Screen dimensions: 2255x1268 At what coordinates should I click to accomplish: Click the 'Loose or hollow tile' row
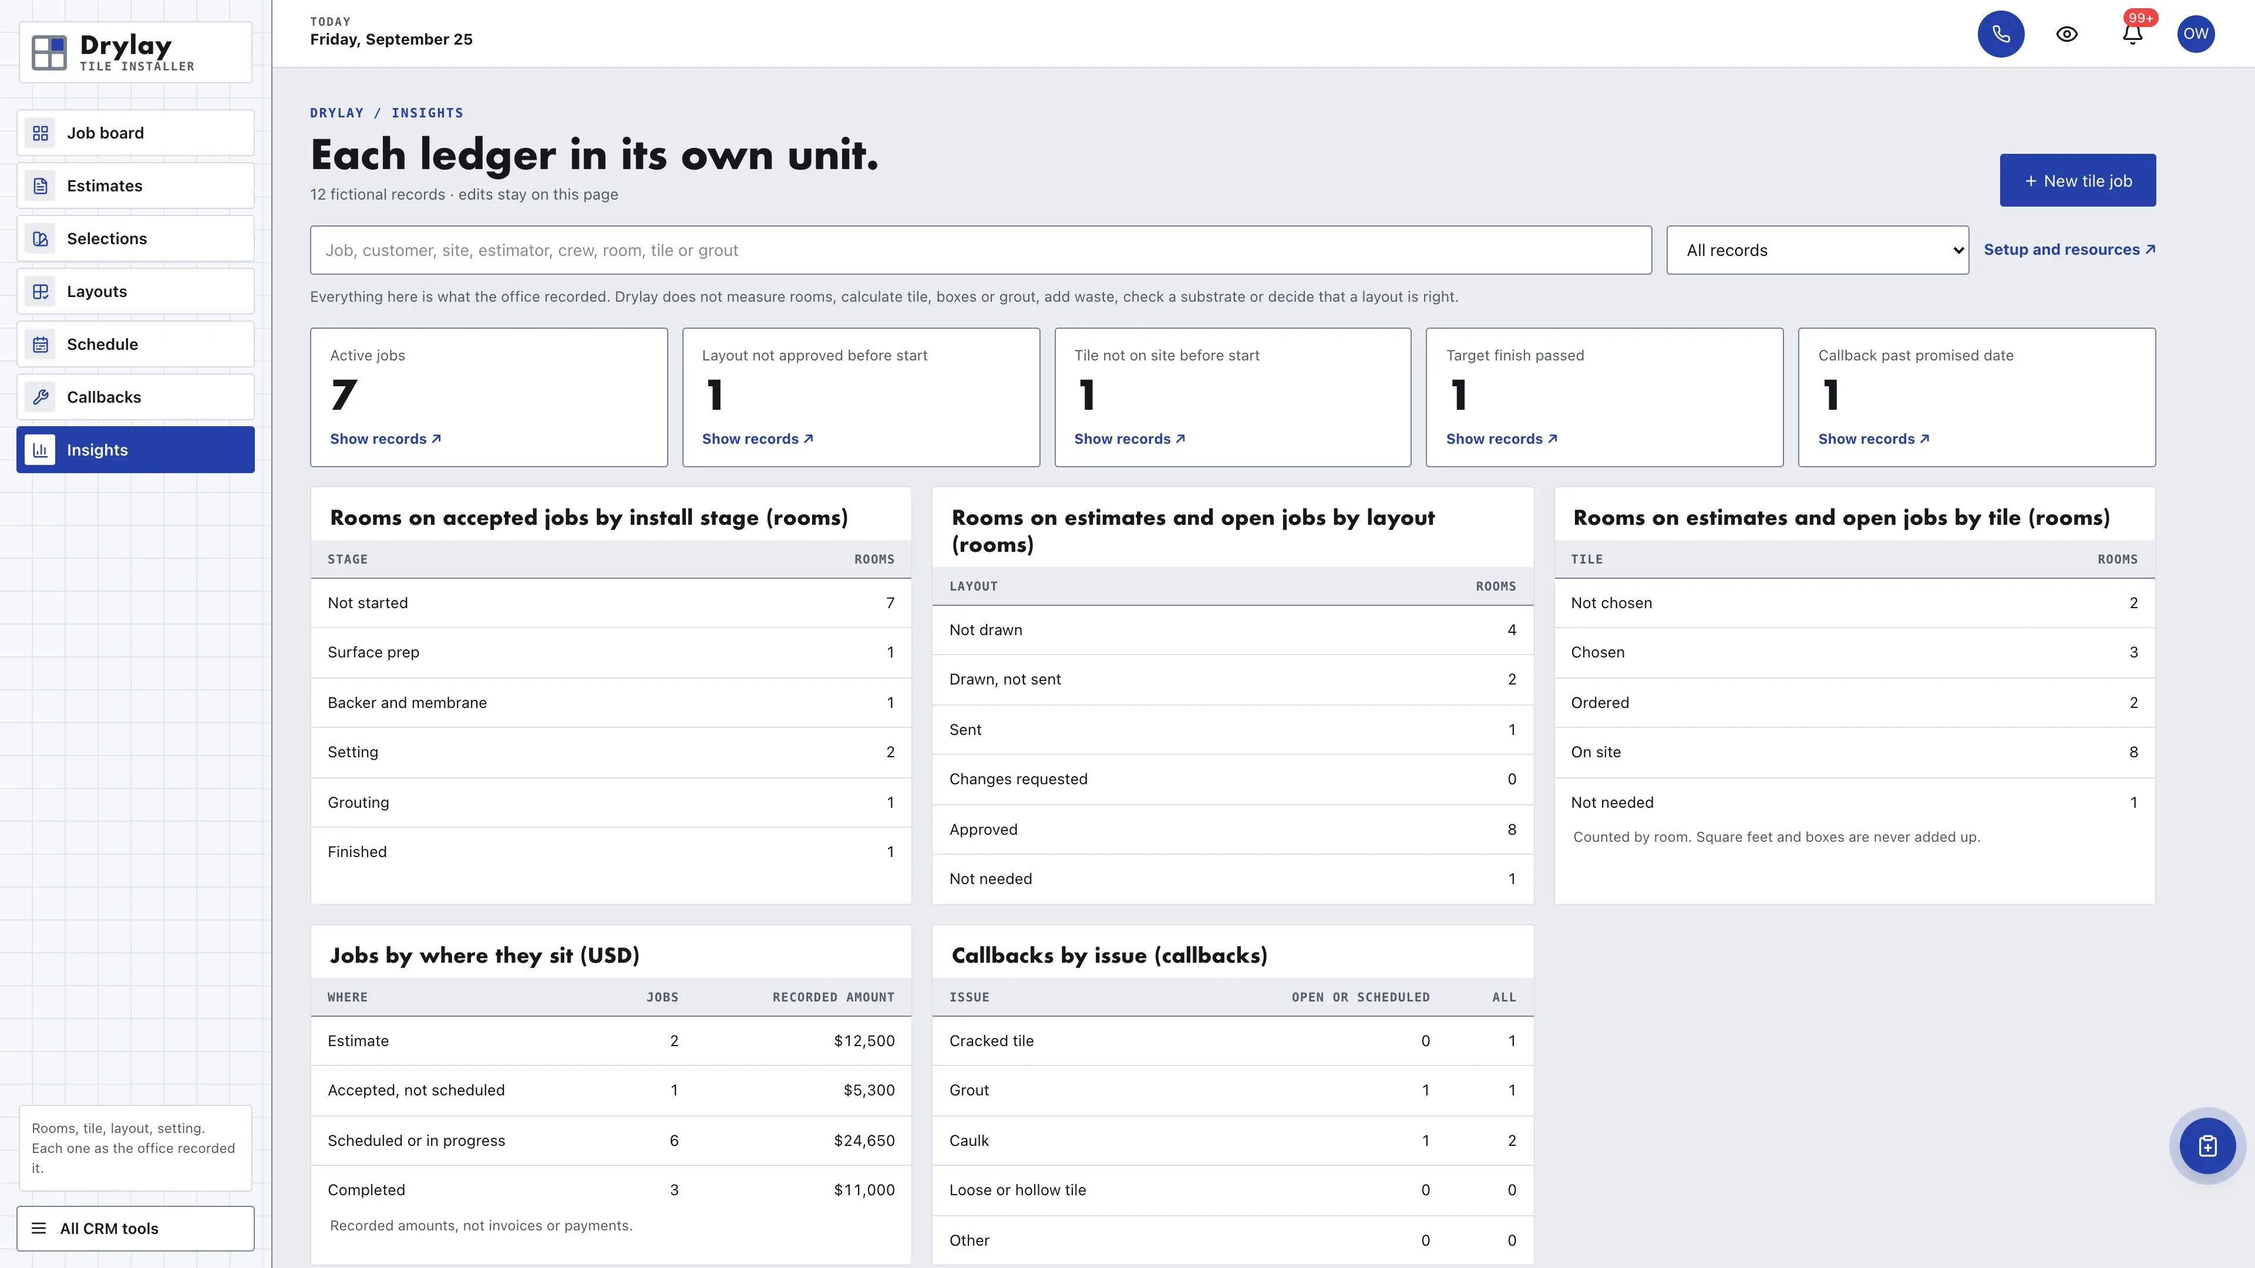click(1233, 1190)
